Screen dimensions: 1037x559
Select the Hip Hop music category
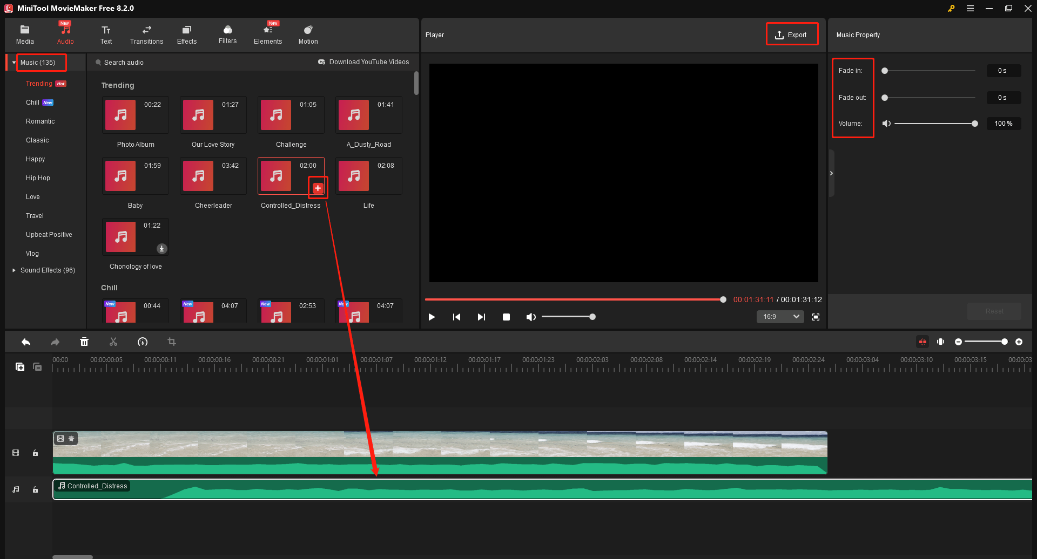pyautogui.click(x=38, y=178)
